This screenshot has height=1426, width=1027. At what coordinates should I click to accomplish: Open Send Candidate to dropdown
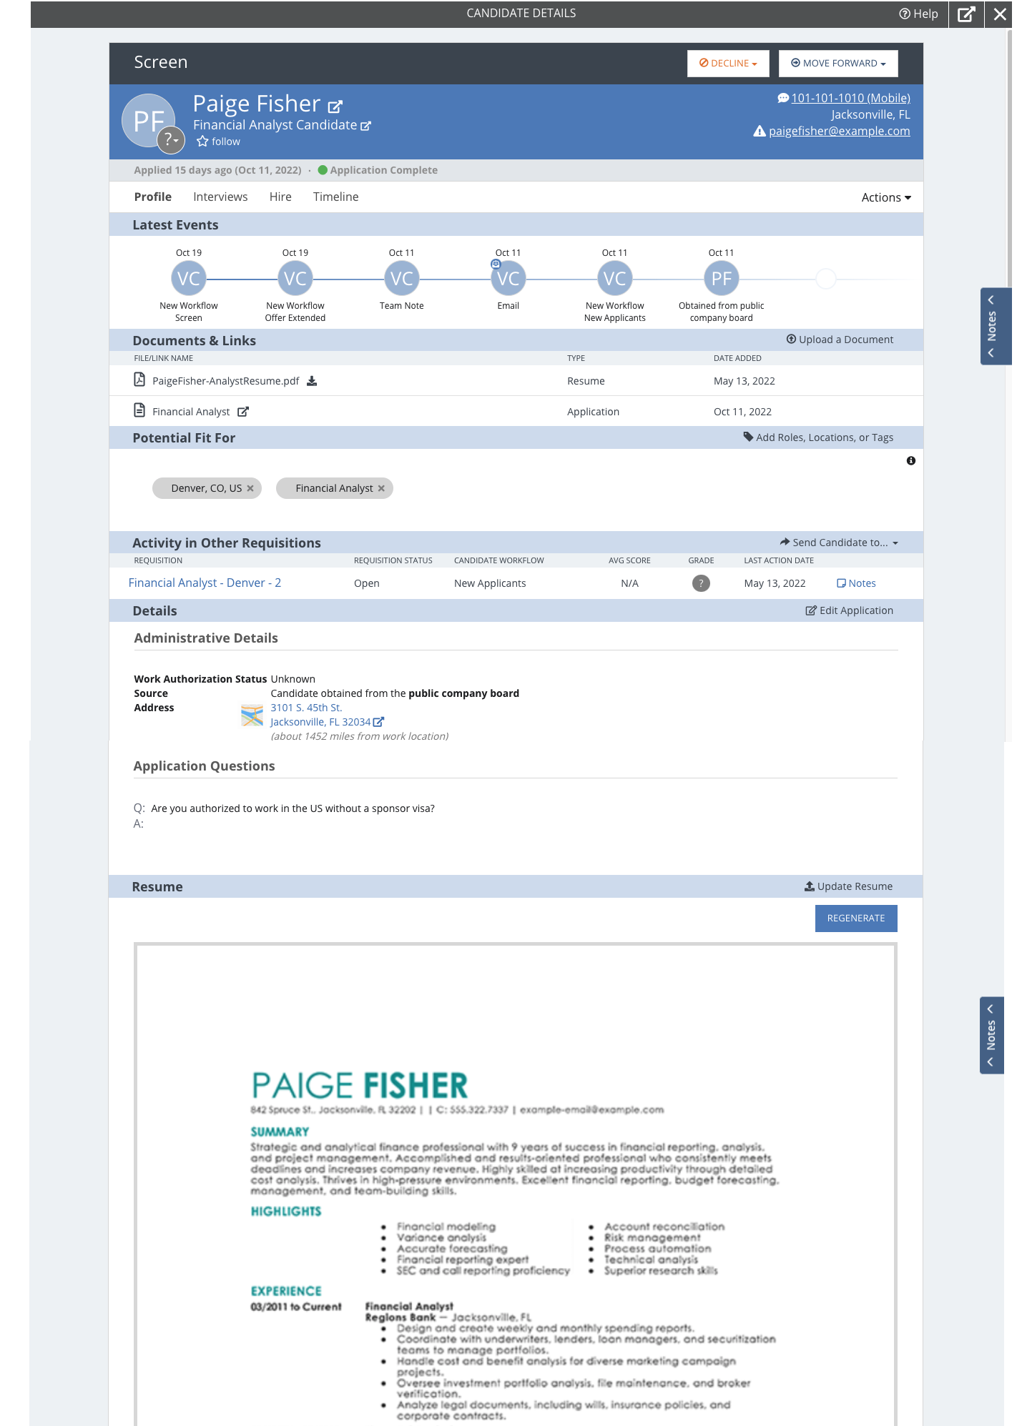coord(839,543)
